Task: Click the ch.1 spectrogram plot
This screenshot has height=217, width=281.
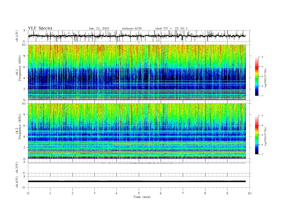Action: tap(137, 72)
